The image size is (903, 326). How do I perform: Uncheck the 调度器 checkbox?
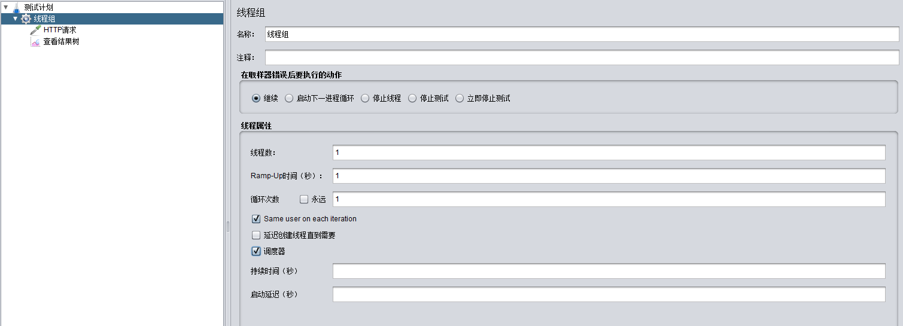(256, 251)
